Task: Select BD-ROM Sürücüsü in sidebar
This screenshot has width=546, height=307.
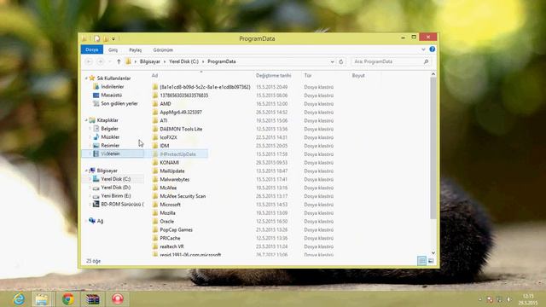Action: (x=122, y=204)
